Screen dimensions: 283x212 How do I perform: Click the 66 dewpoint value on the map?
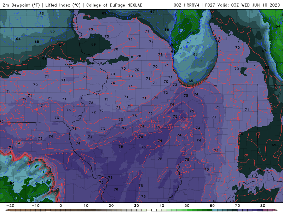pos(167,30)
